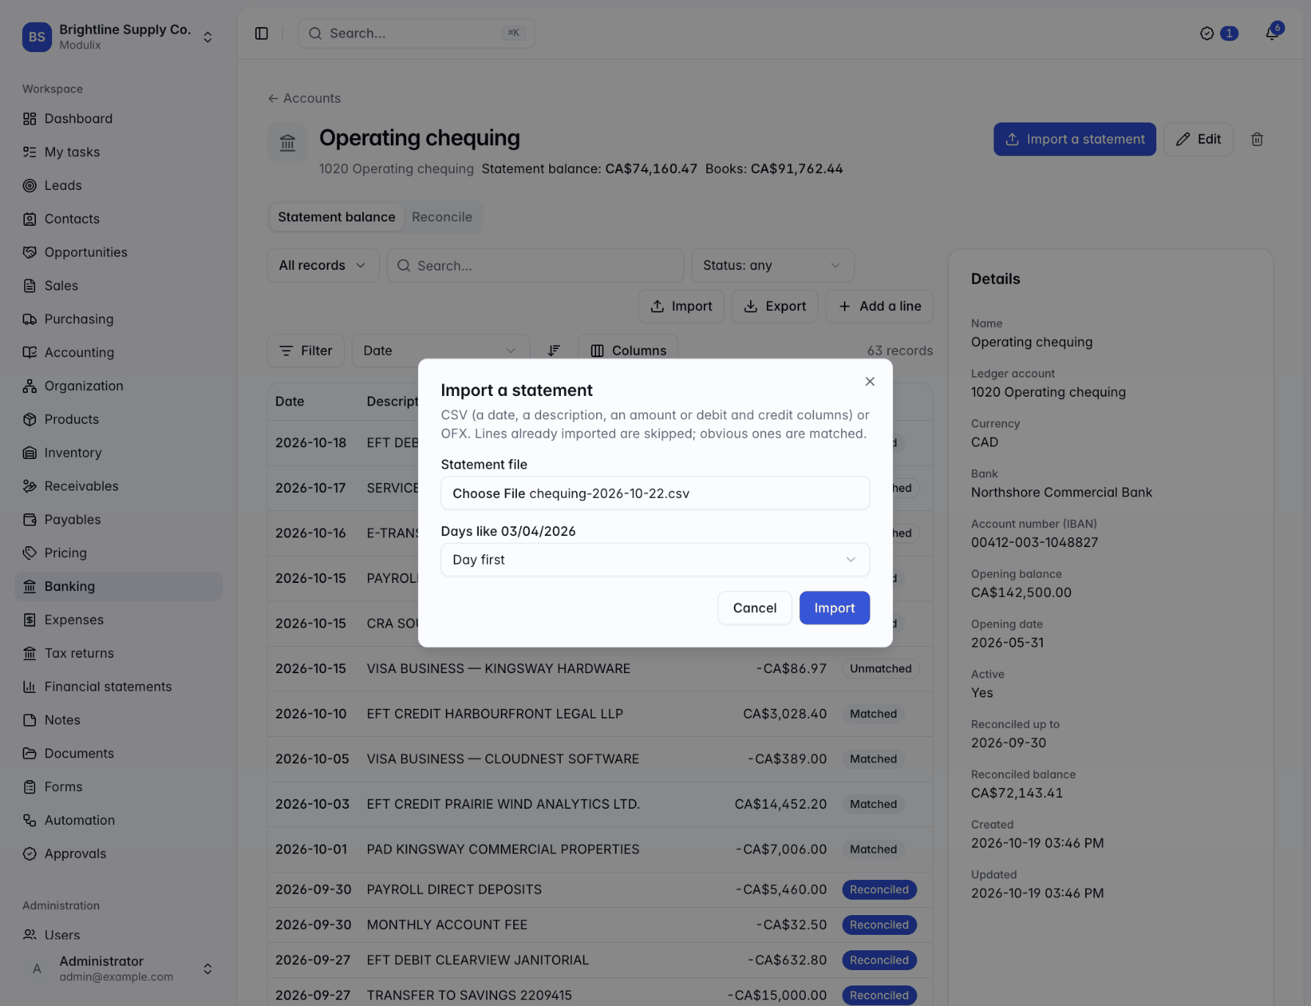Select PAD KINGSWAY COMMERCIAL PROPERTIES row
The width and height of the screenshot is (1311, 1006).
(600, 849)
